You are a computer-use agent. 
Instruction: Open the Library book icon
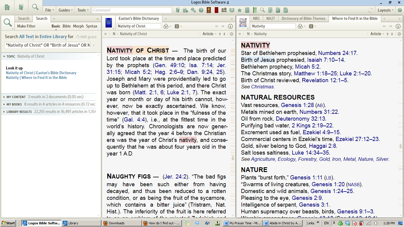21,7
